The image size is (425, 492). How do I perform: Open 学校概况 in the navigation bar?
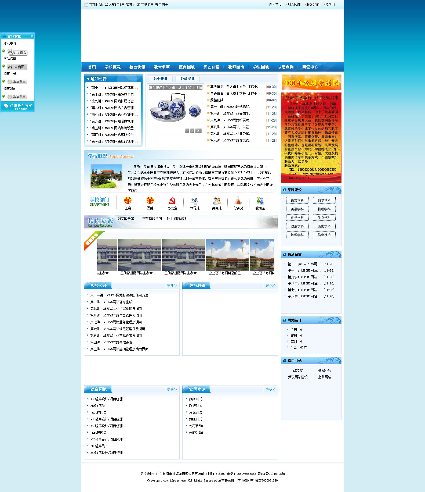112,67
